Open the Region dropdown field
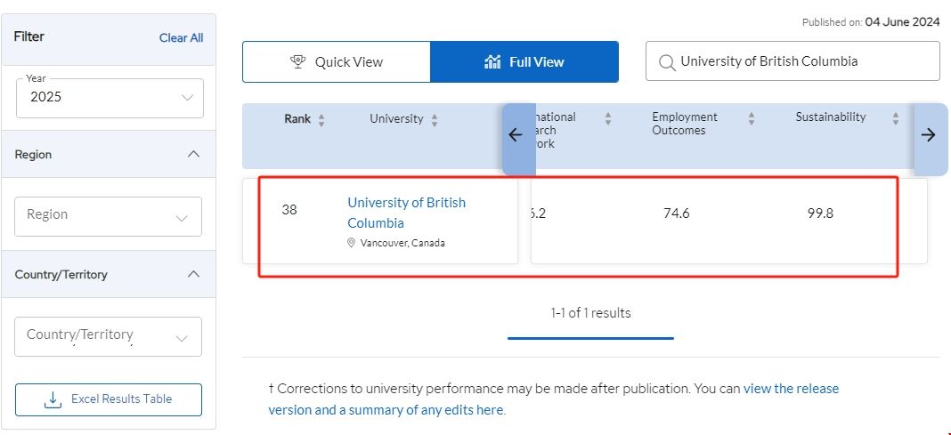The width and height of the screenshot is (951, 435). coord(108,215)
